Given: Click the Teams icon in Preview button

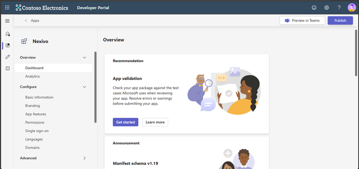Looking at the screenshot, I should tap(287, 20).
